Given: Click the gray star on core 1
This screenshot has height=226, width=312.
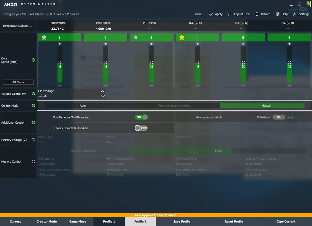Looking at the screenshot, I should [x=44, y=38].
